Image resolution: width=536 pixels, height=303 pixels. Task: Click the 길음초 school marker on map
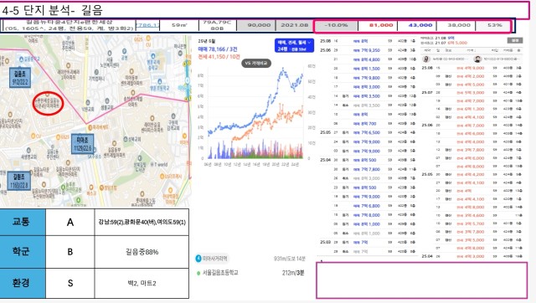pos(20,77)
